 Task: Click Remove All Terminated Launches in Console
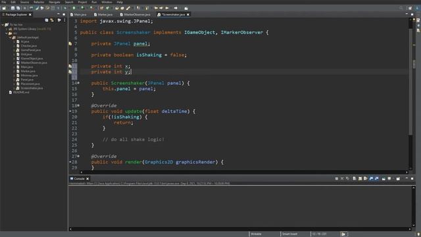coord(347,178)
